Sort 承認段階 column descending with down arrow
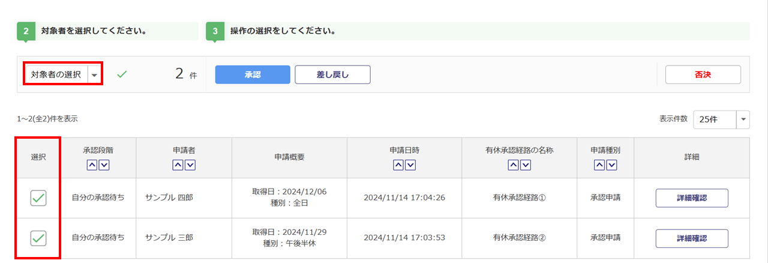Screen dimensions: 768x263 click(x=104, y=165)
